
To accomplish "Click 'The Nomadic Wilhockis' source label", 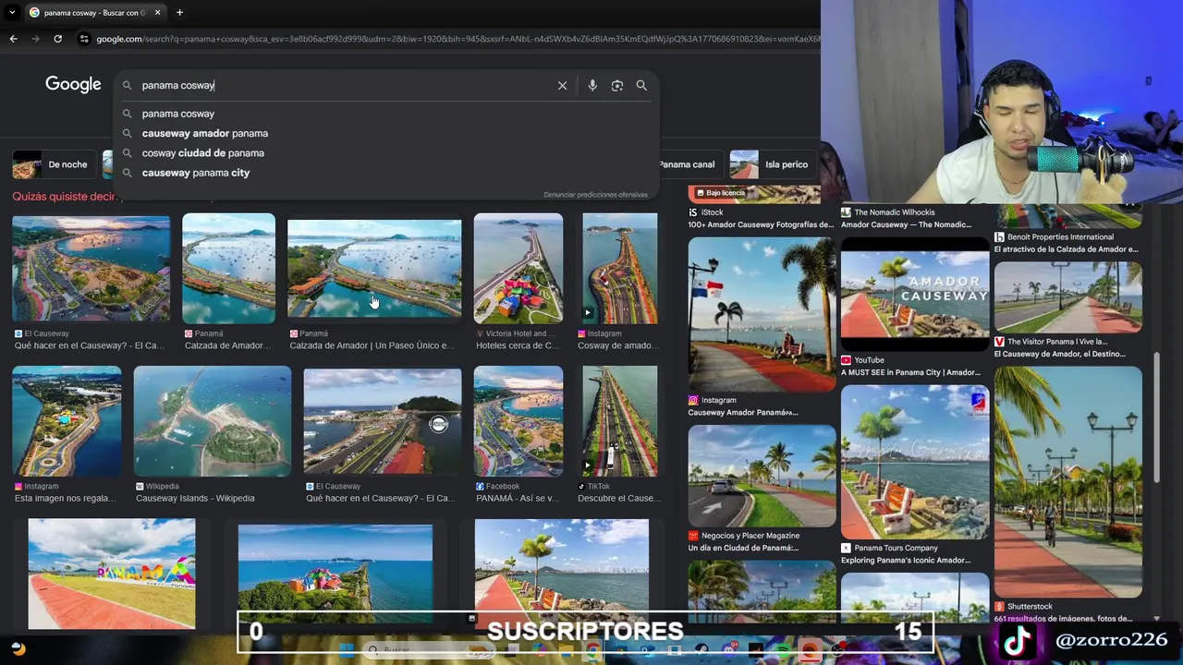I will (895, 212).
